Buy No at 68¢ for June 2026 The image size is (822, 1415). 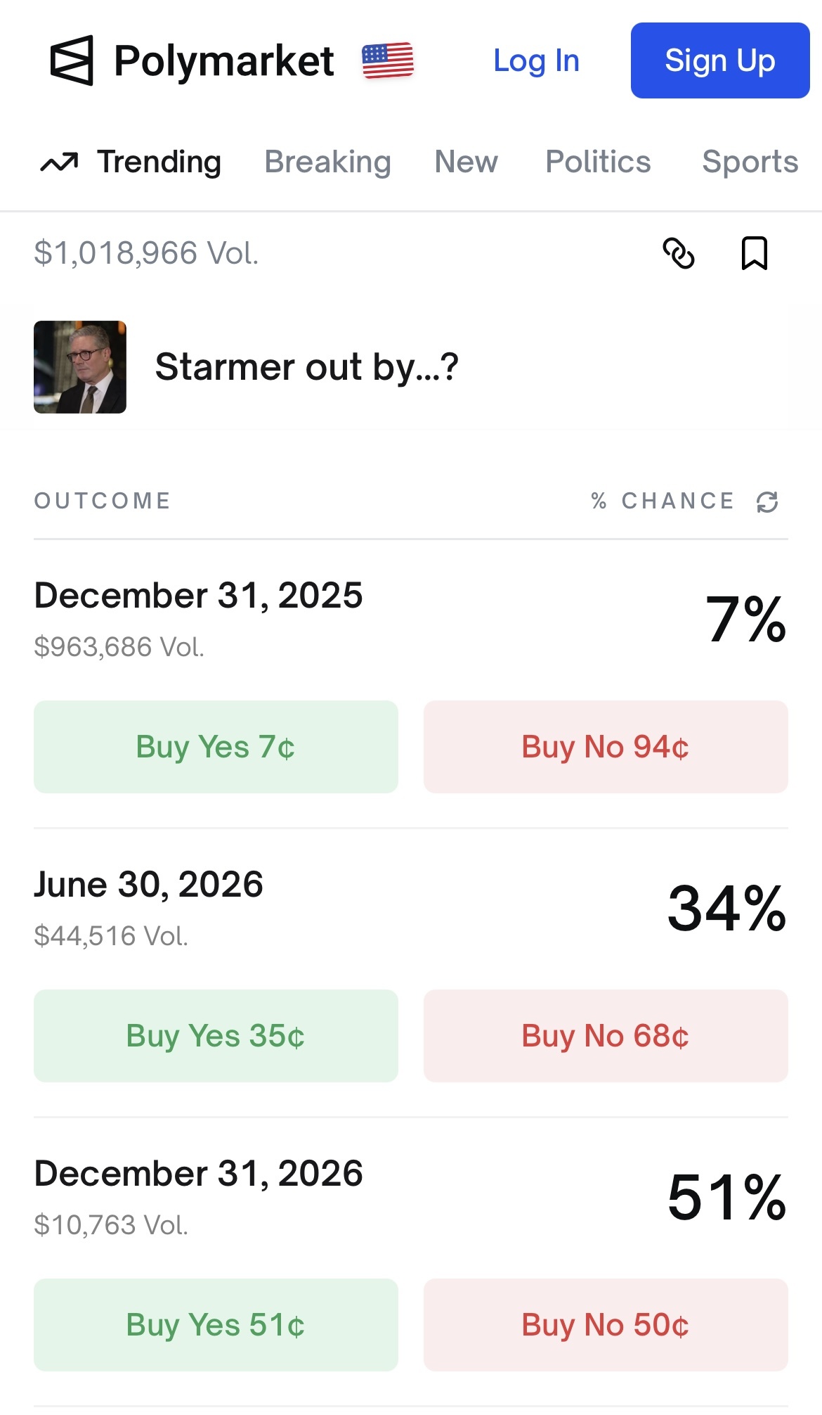coord(606,1036)
